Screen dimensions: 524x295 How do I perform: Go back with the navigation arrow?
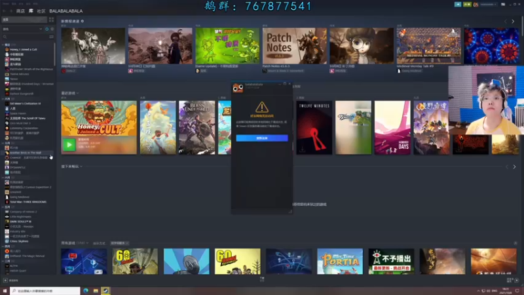[4, 11]
